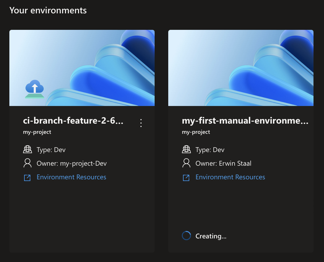This screenshot has height=262, width=324.
Task: Click 'Owner: Erwin Staal' text
Action: click(223, 163)
